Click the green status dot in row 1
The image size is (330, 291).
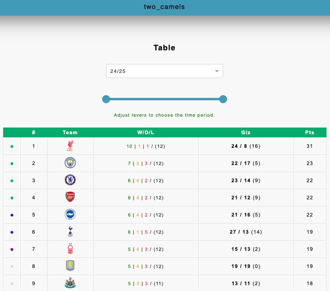(12, 146)
